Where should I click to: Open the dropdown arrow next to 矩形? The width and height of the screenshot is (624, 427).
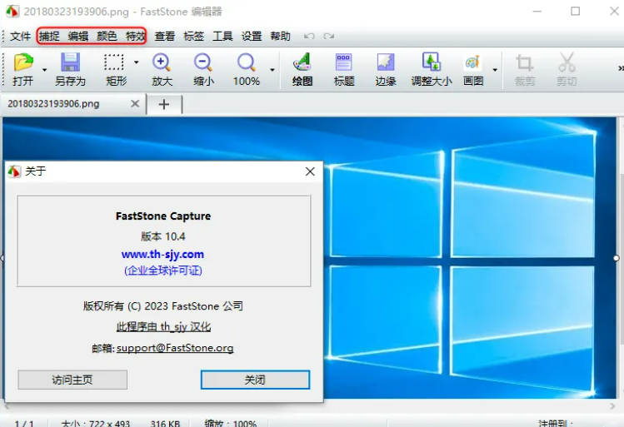point(136,62)
